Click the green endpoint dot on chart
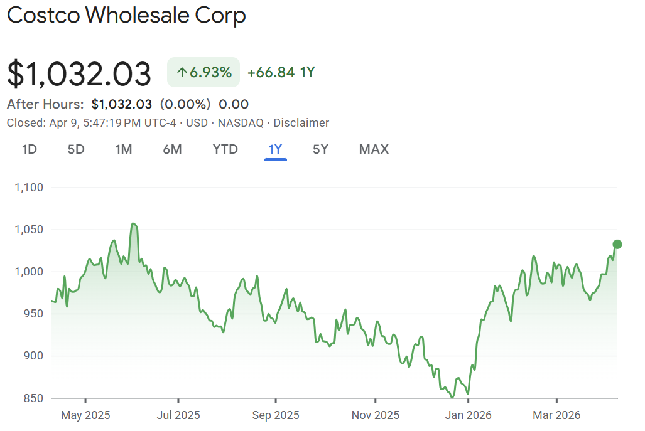The image size is (645, 431). pyautogui.click(x=617, y=244)
